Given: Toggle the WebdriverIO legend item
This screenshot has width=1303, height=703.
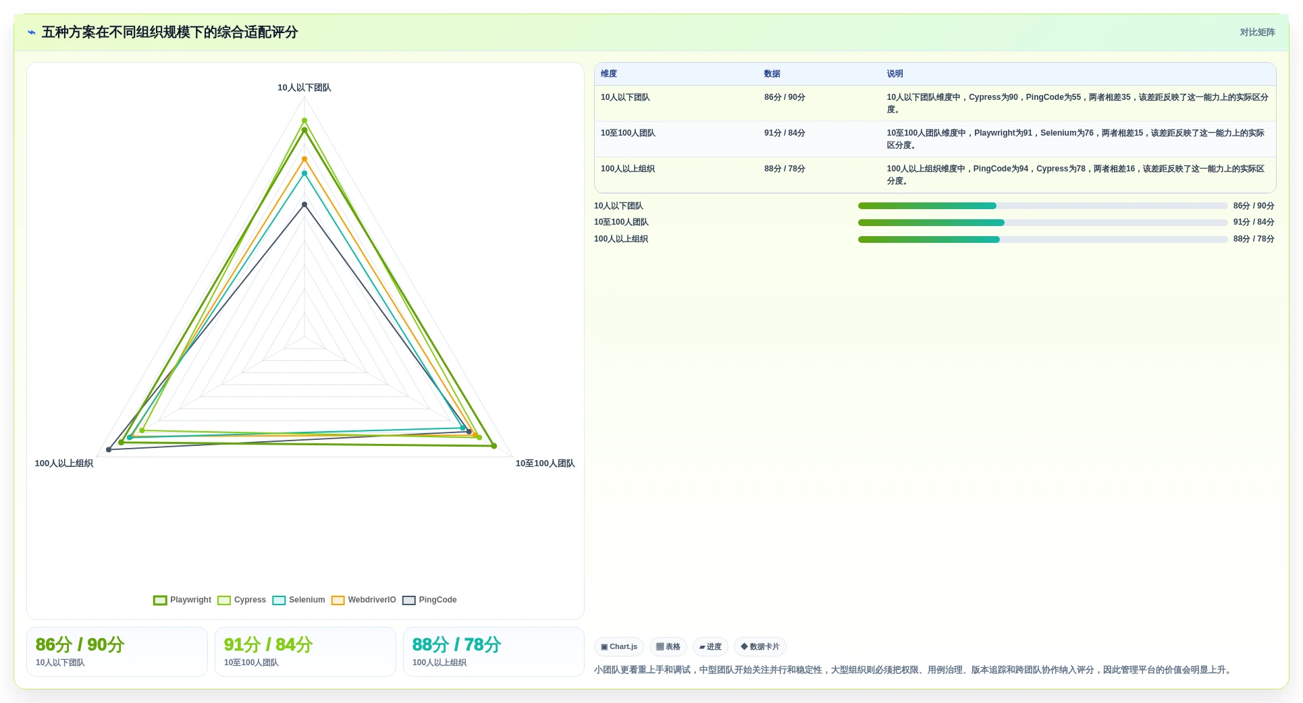Looking at the screenshot, I should pos(364,600).
